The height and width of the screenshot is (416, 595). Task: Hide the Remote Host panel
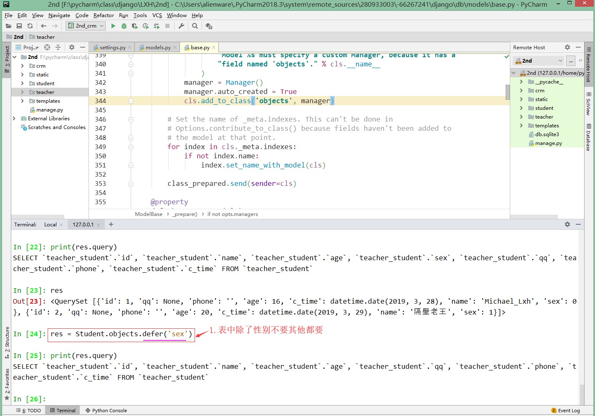[x=578, y=47]
